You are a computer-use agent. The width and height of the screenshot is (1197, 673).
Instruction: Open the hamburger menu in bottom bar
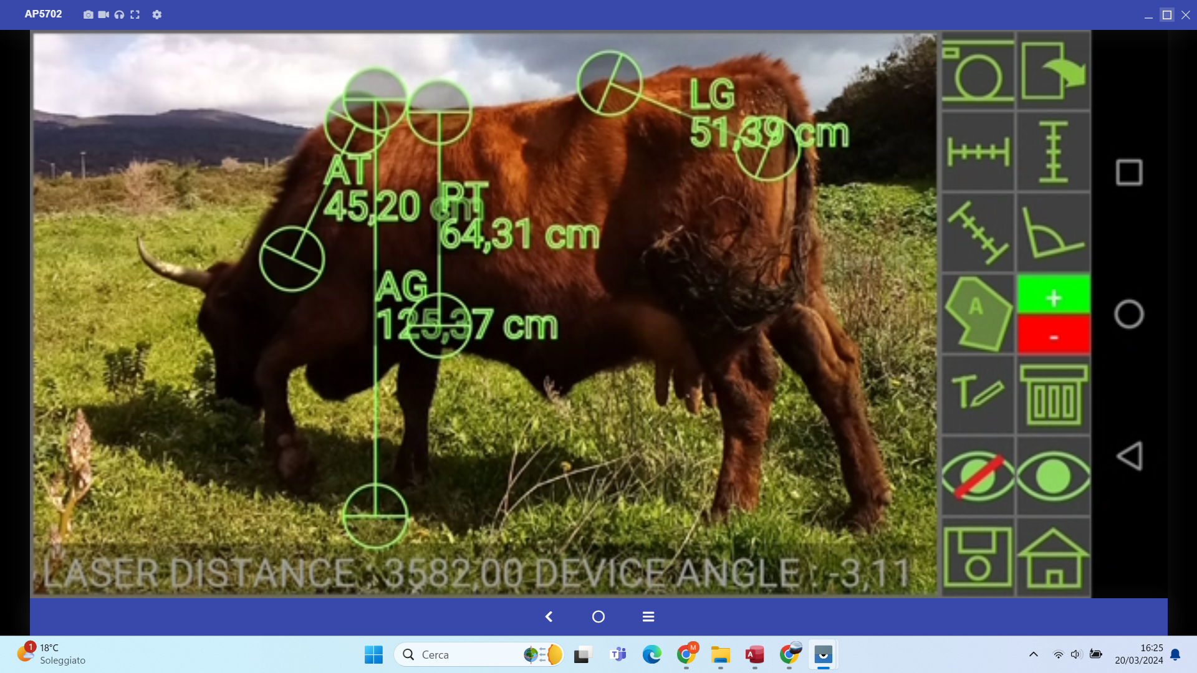pyautogui.click(x=648, y=616)
